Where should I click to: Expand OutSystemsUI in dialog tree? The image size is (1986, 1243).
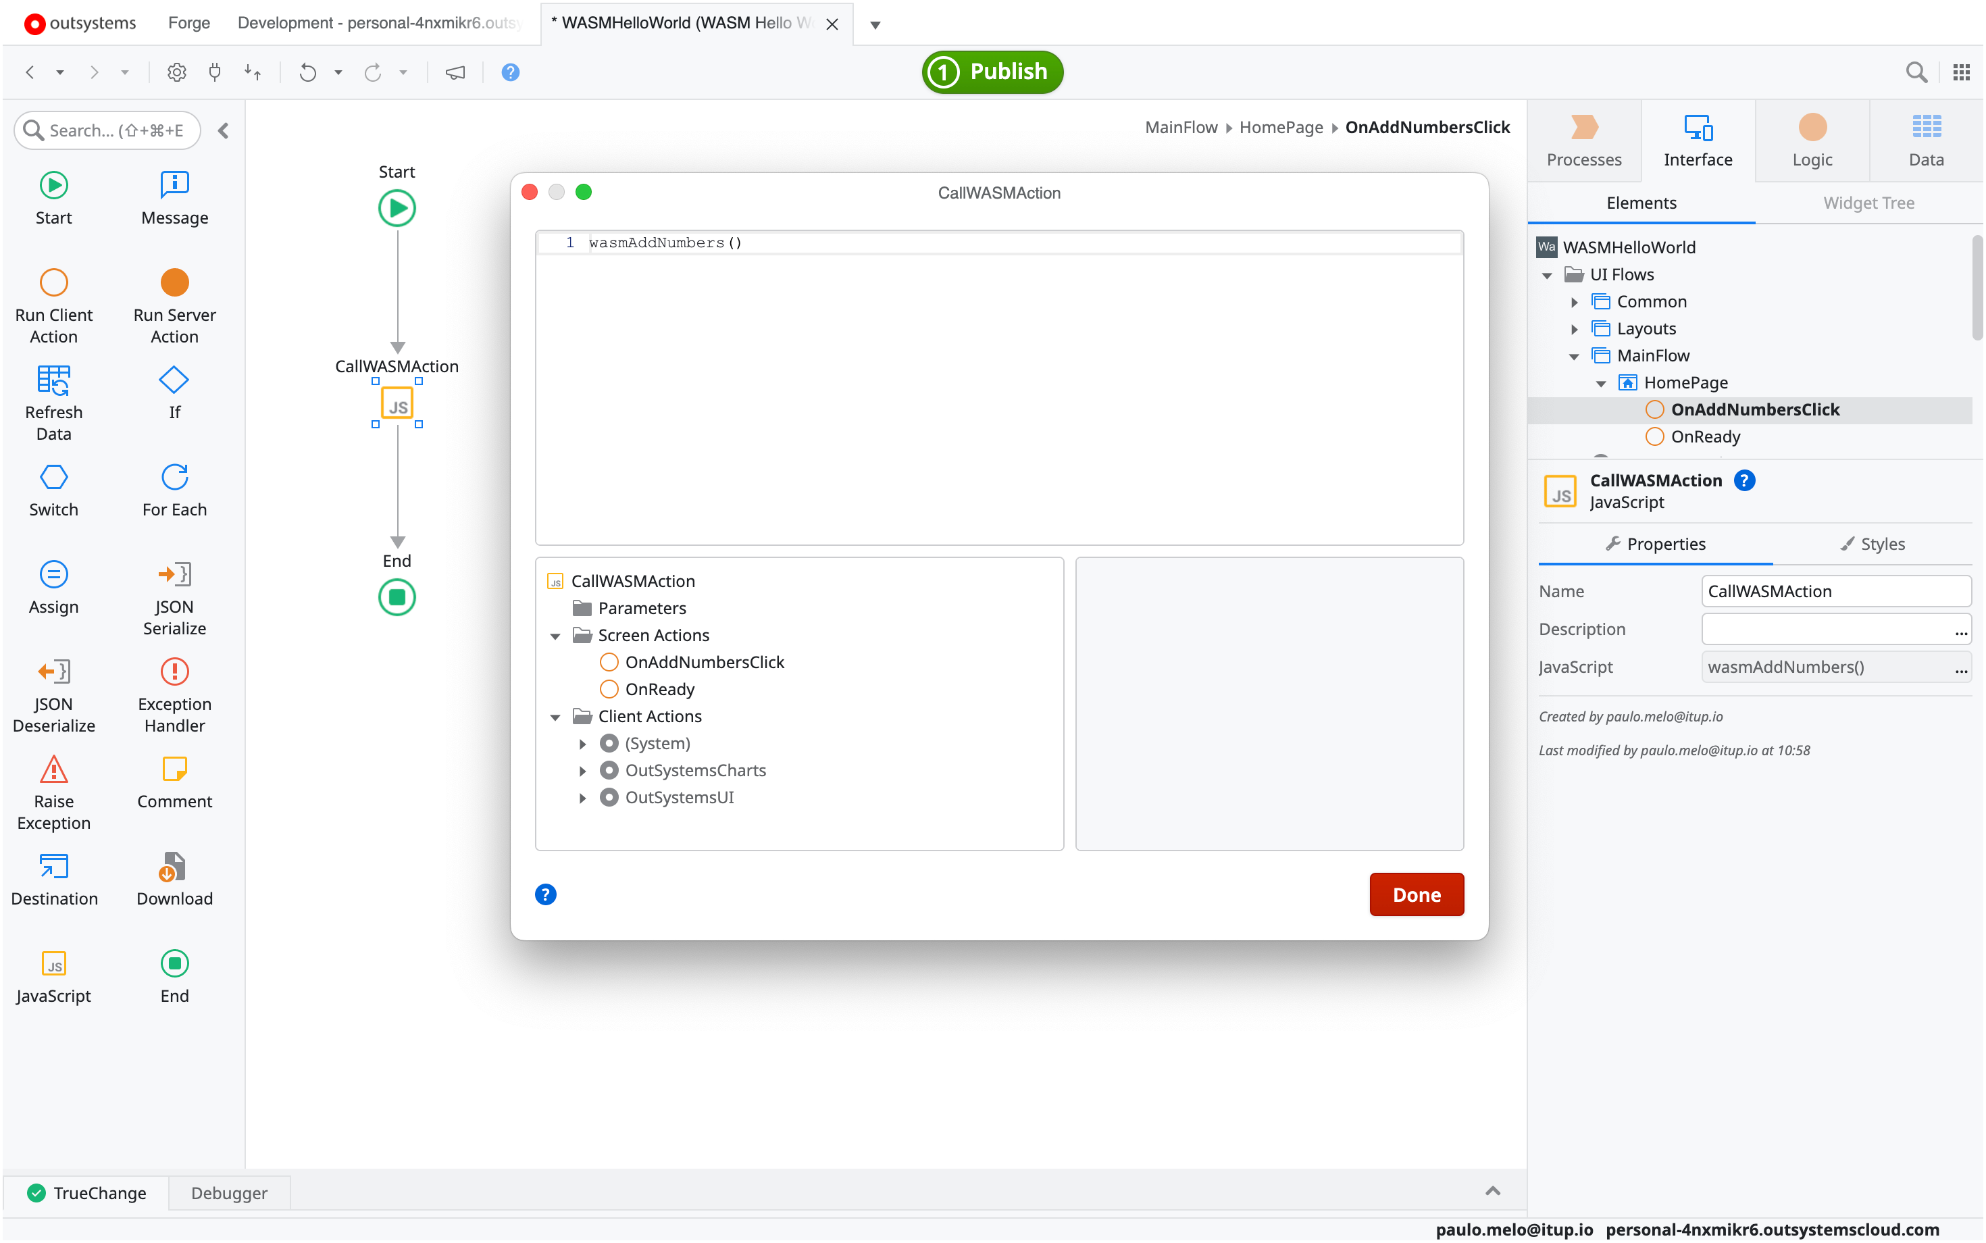[x=583, y=798]
